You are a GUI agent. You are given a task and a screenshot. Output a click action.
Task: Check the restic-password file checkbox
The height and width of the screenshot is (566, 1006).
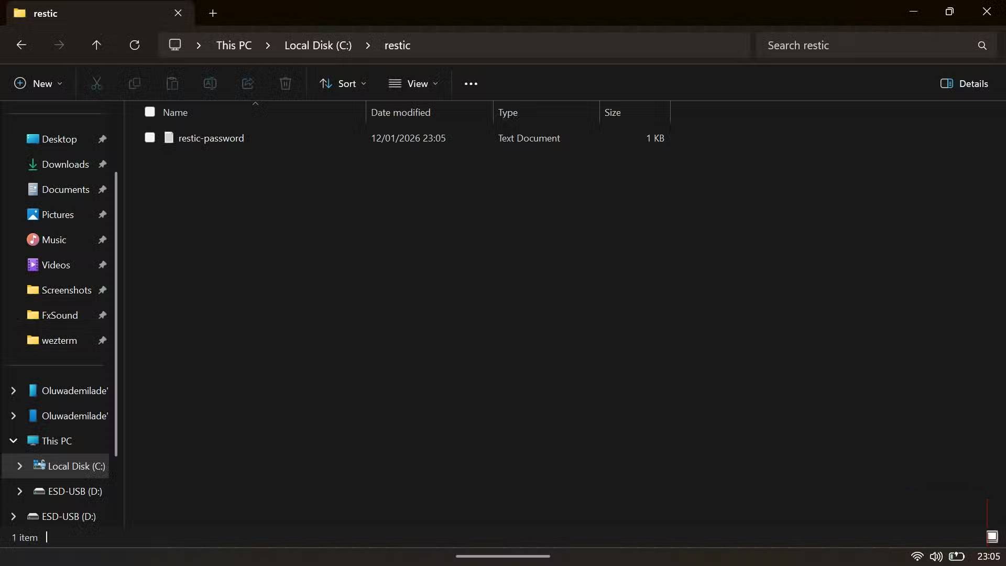[x=150, y=137]
